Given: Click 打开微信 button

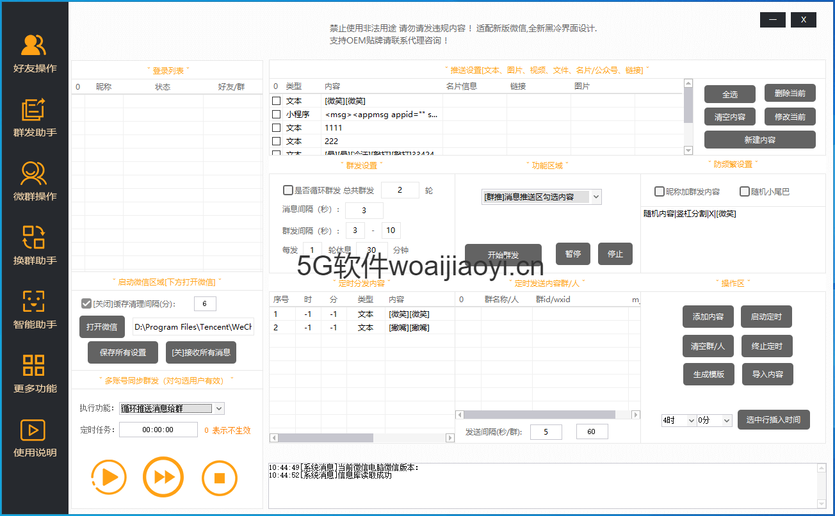Looking at the screenshot, I should (x=102, y=327).
